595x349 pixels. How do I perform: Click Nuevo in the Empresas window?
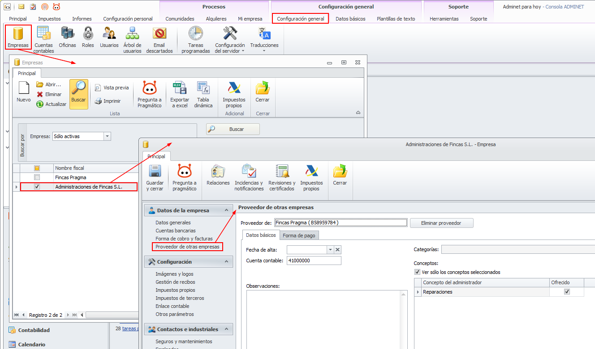coord(24,93)
